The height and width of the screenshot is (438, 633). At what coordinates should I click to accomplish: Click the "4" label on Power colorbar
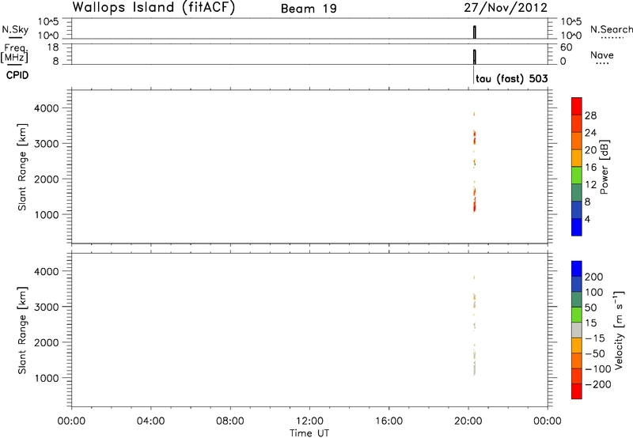[587, 219]
